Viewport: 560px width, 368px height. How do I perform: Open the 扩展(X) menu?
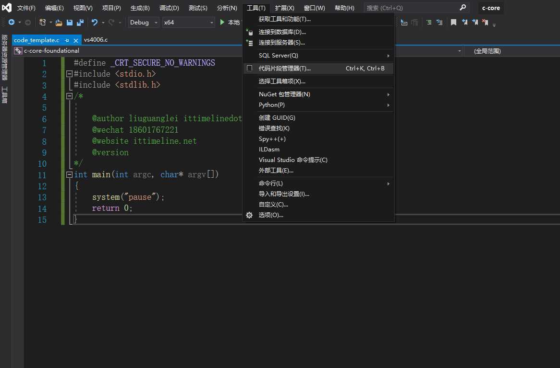tap(284, 8)
